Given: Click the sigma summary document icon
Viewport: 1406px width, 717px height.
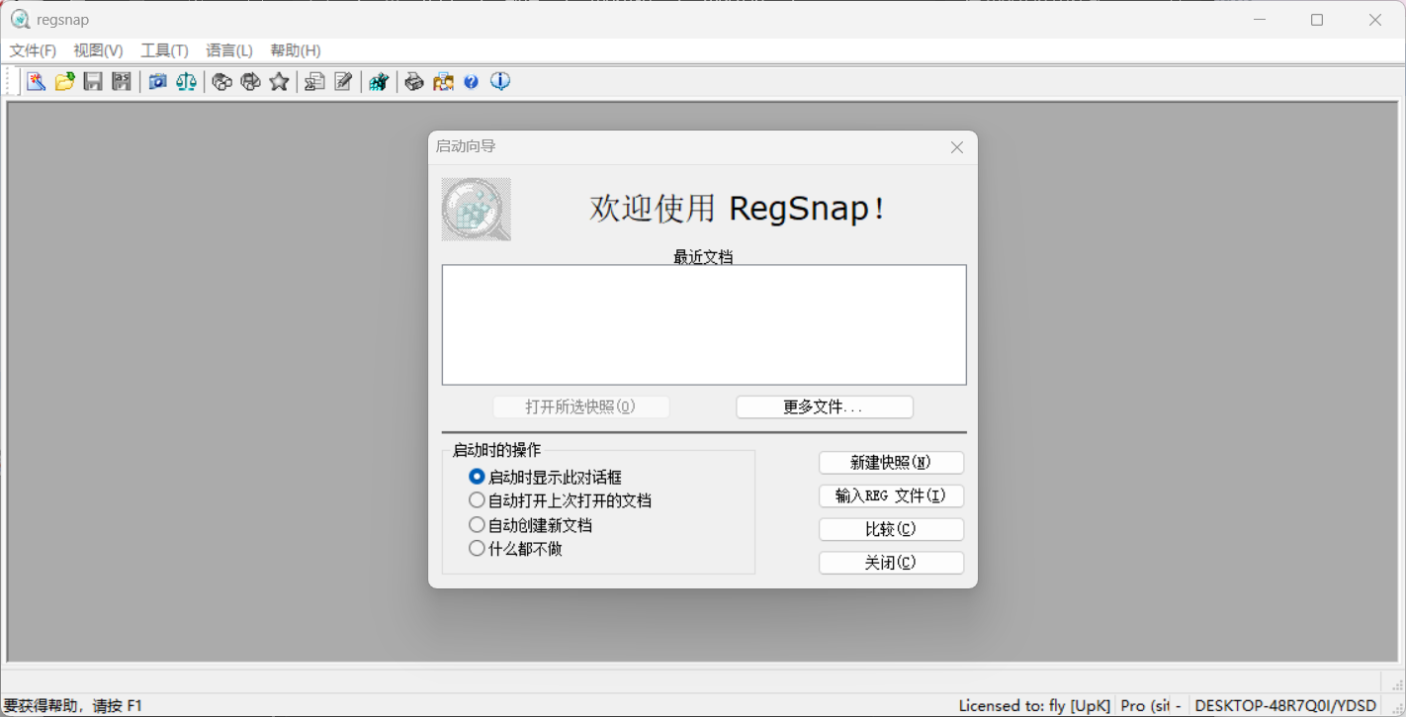Looking at the screenshot, I should pyautogui.click(x=314, y=81).
